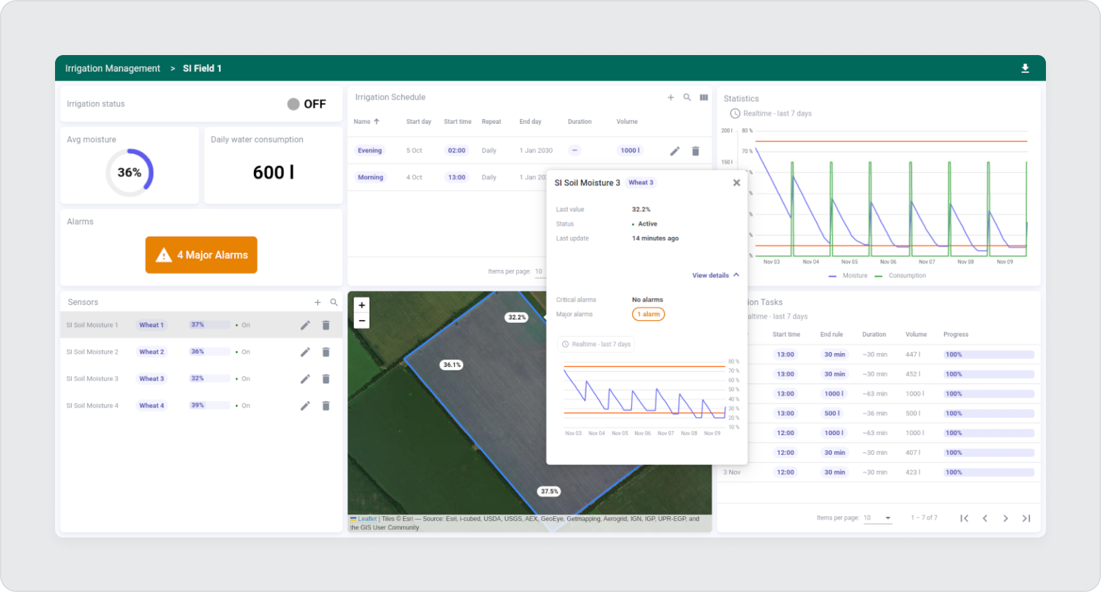
Task: Toggle Consumption series in Statistics legend
Action: pos(901,275)
